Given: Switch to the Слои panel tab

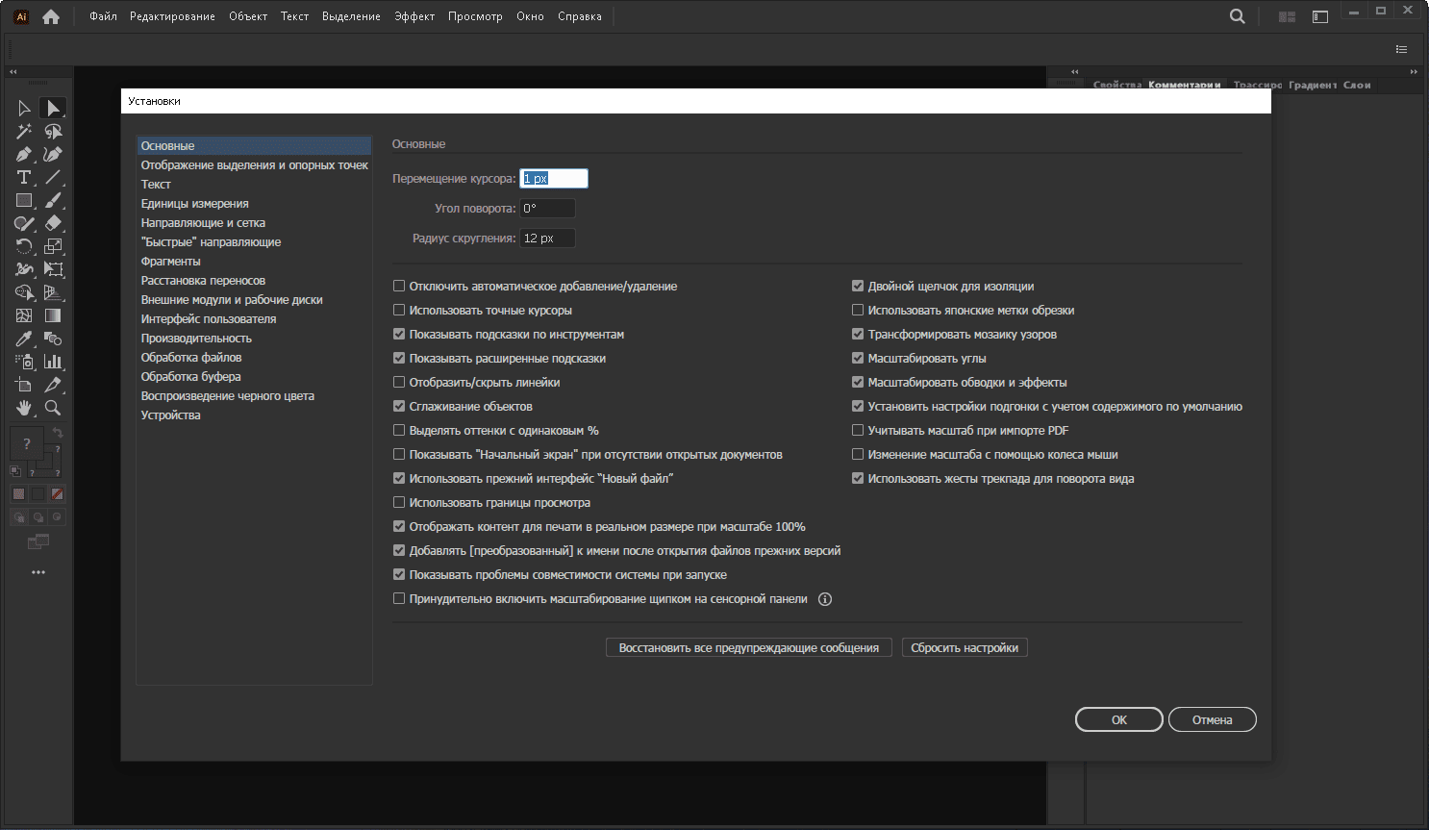Looking at the screenshot, I should point(1357,85).
